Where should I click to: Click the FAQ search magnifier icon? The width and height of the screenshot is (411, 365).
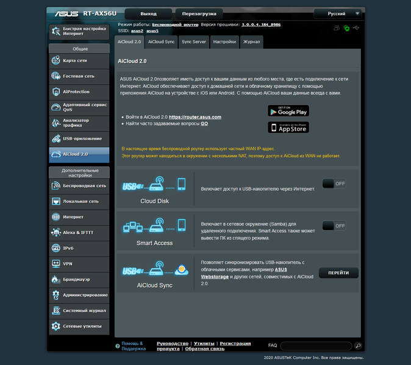(x=358, y=346)
